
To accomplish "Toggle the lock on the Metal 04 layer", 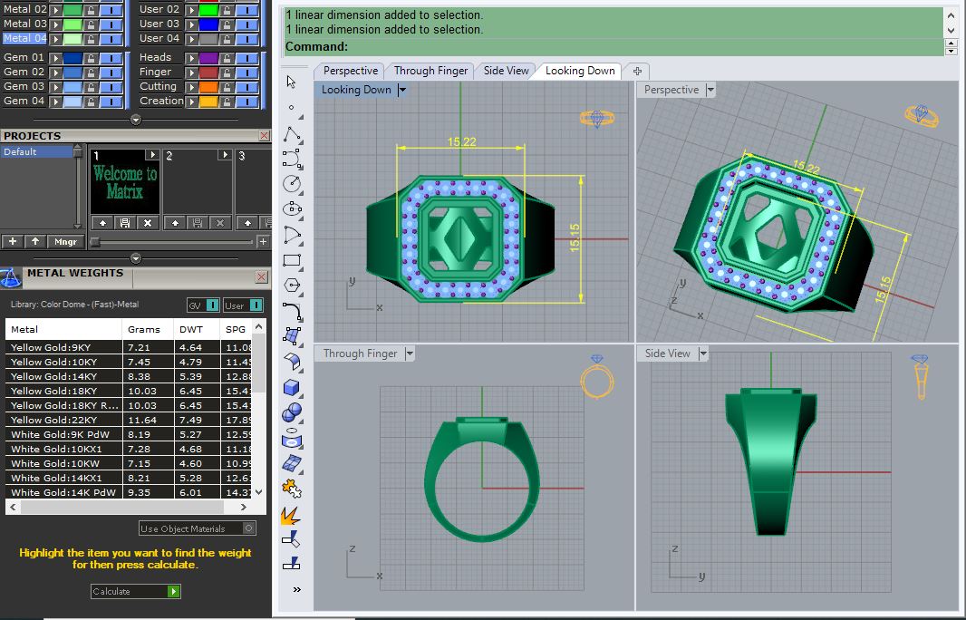I will point(92,39).
